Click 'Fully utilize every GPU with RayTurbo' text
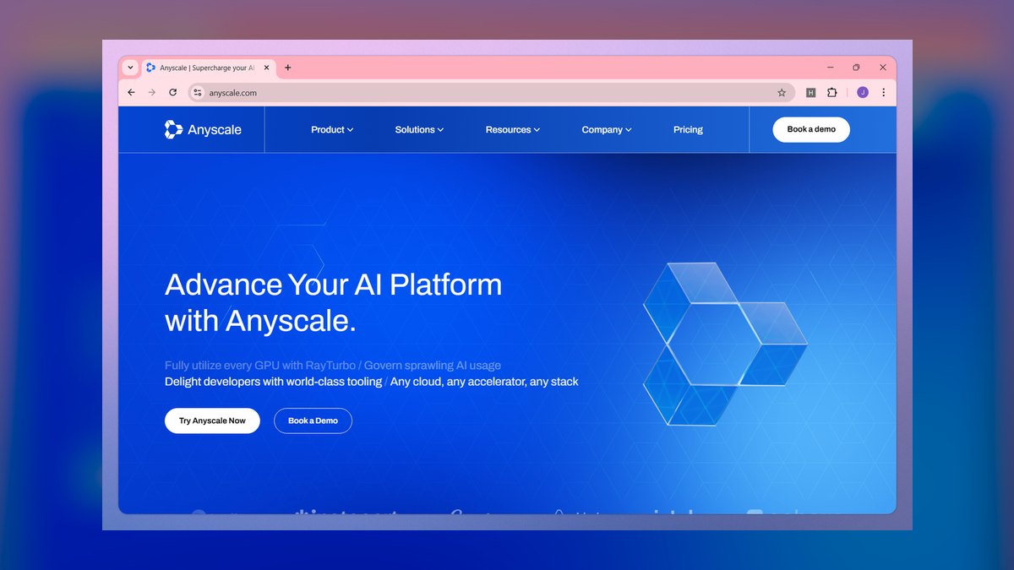 click(x=259, y=366)
